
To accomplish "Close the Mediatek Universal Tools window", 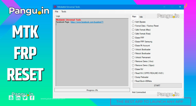I will (x=180, y=7).
